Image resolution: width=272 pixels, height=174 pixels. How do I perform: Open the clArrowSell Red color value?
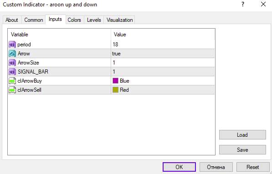(x=163, y=90)
